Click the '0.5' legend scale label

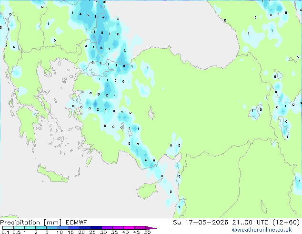point(17,232)
